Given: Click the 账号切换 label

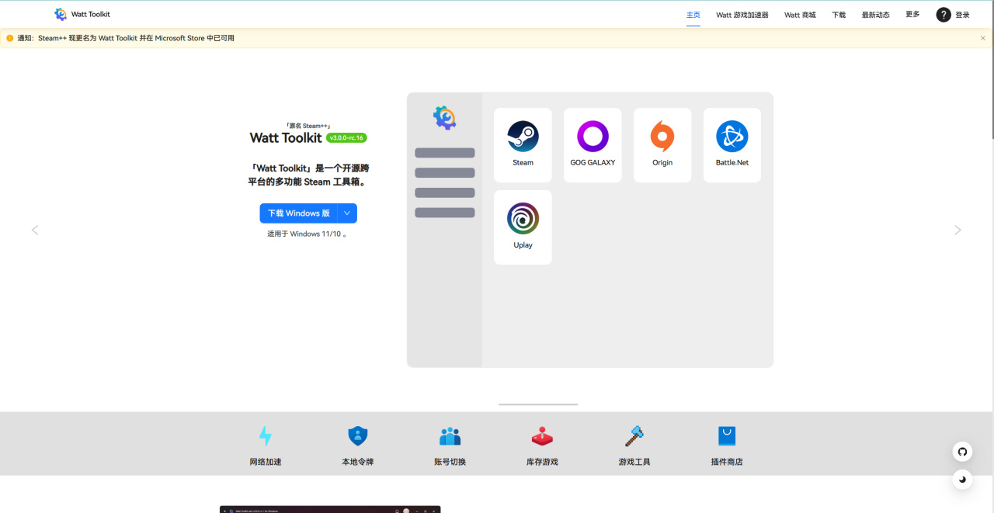Looking at the screenshot, I should pyautogui.click(x=450, y=462).
